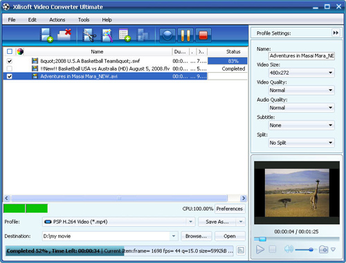346x263 pixels.
Task: Uncheck the 2008 U.S.A Basketball Team file
Action: pos(10,61)
